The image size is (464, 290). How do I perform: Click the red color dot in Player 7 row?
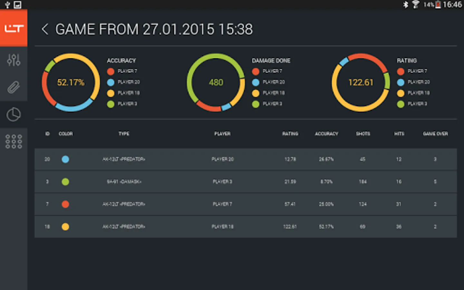point(65,204)
